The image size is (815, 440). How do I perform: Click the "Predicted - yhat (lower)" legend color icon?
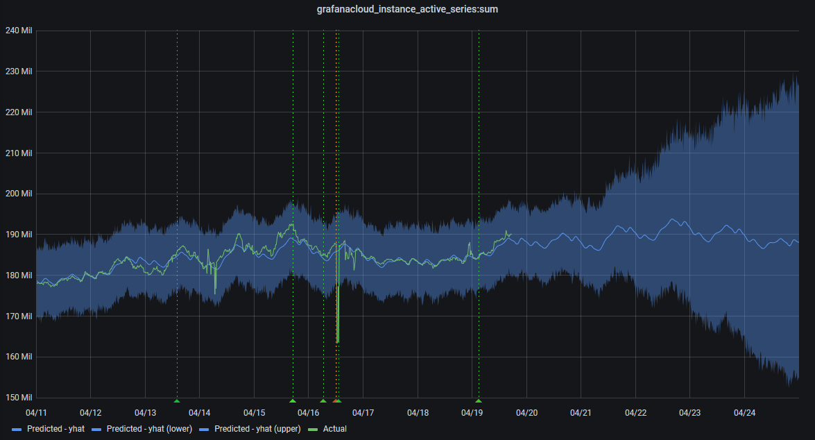[x=97, y=429]
